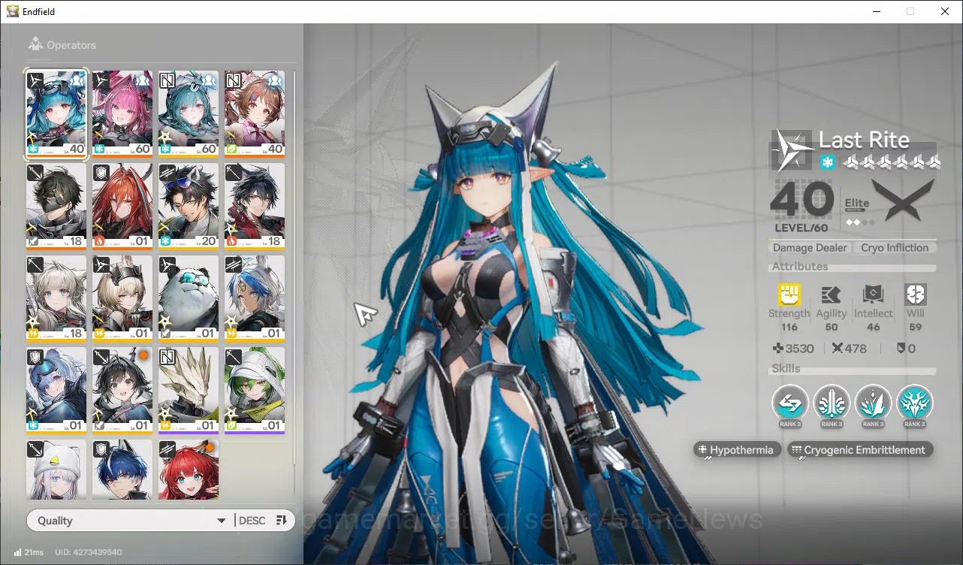Select the red-haired girl in bottom row

[x=189, y=470]
